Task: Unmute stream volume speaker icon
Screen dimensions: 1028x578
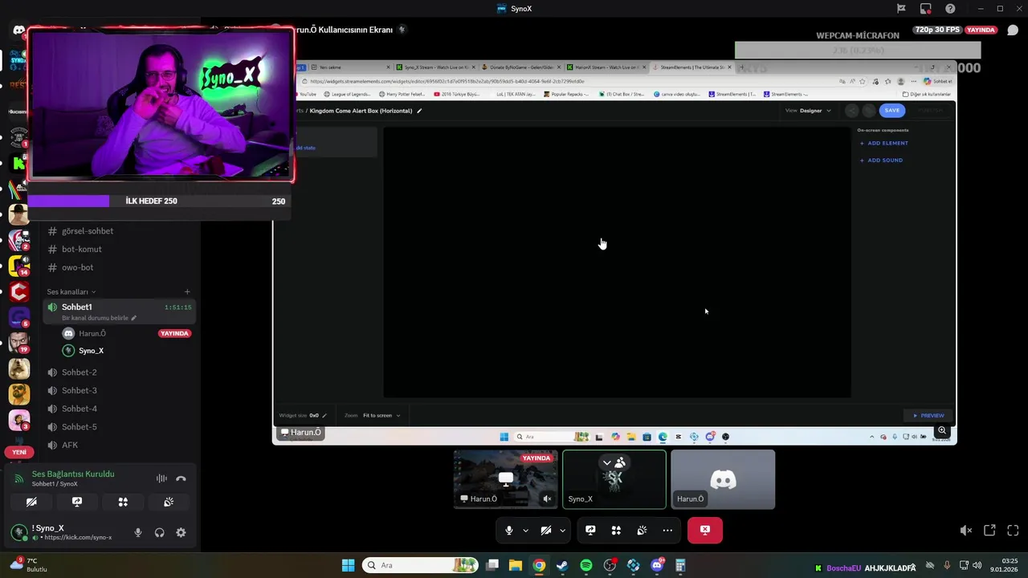Action: tap(966, 531)
